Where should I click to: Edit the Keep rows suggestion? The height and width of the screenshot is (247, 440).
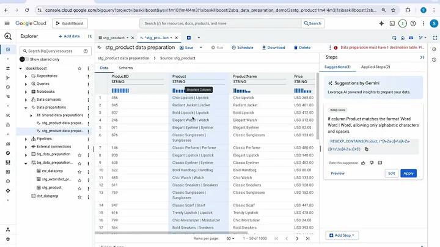[x=392, y=174]
